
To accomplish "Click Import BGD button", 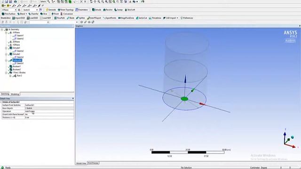I will 19,18.
